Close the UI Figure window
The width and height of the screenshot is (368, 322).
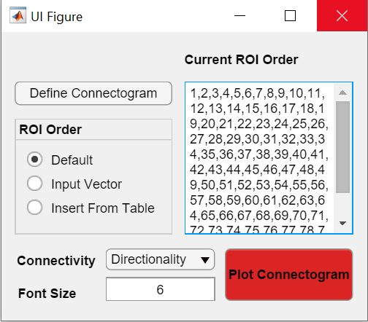coord(342,16)
